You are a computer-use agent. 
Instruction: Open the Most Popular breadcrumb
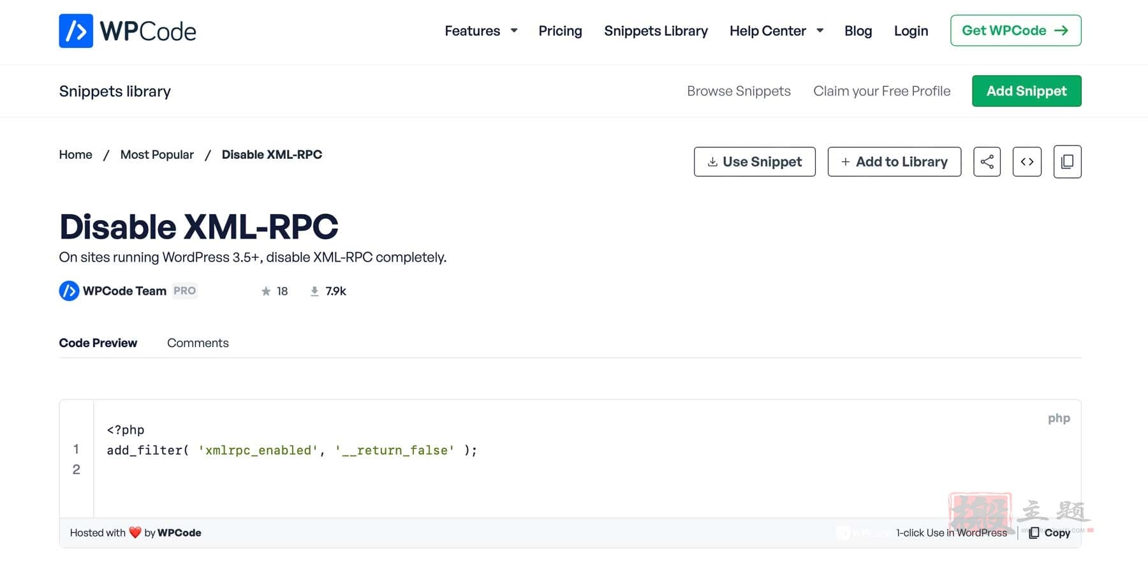(157, 154)
